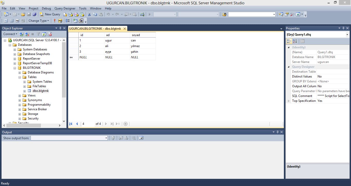Image resolution: width=351 pixels, height=186 pixels.
Task: Open the Edit menu
Action: pyautogui.click(x=13, y=8)
